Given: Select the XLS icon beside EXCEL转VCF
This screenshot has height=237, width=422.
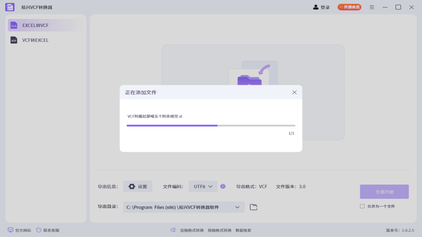Looking at the screenshot, I should point(14,25).
